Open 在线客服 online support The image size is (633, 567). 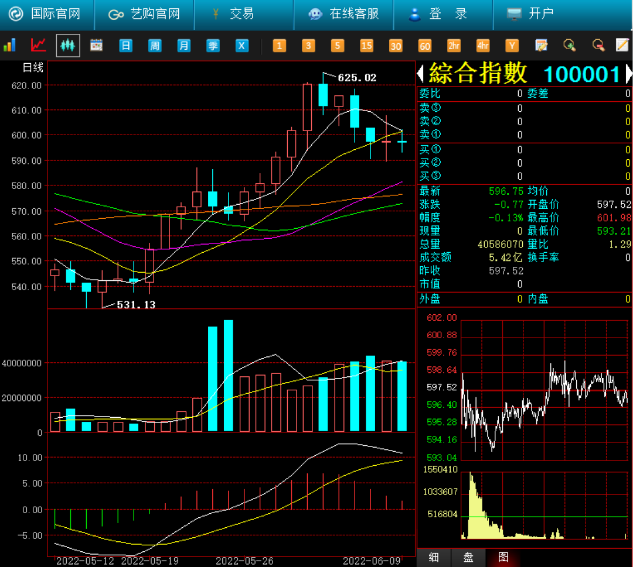click(x=343, y=14)
